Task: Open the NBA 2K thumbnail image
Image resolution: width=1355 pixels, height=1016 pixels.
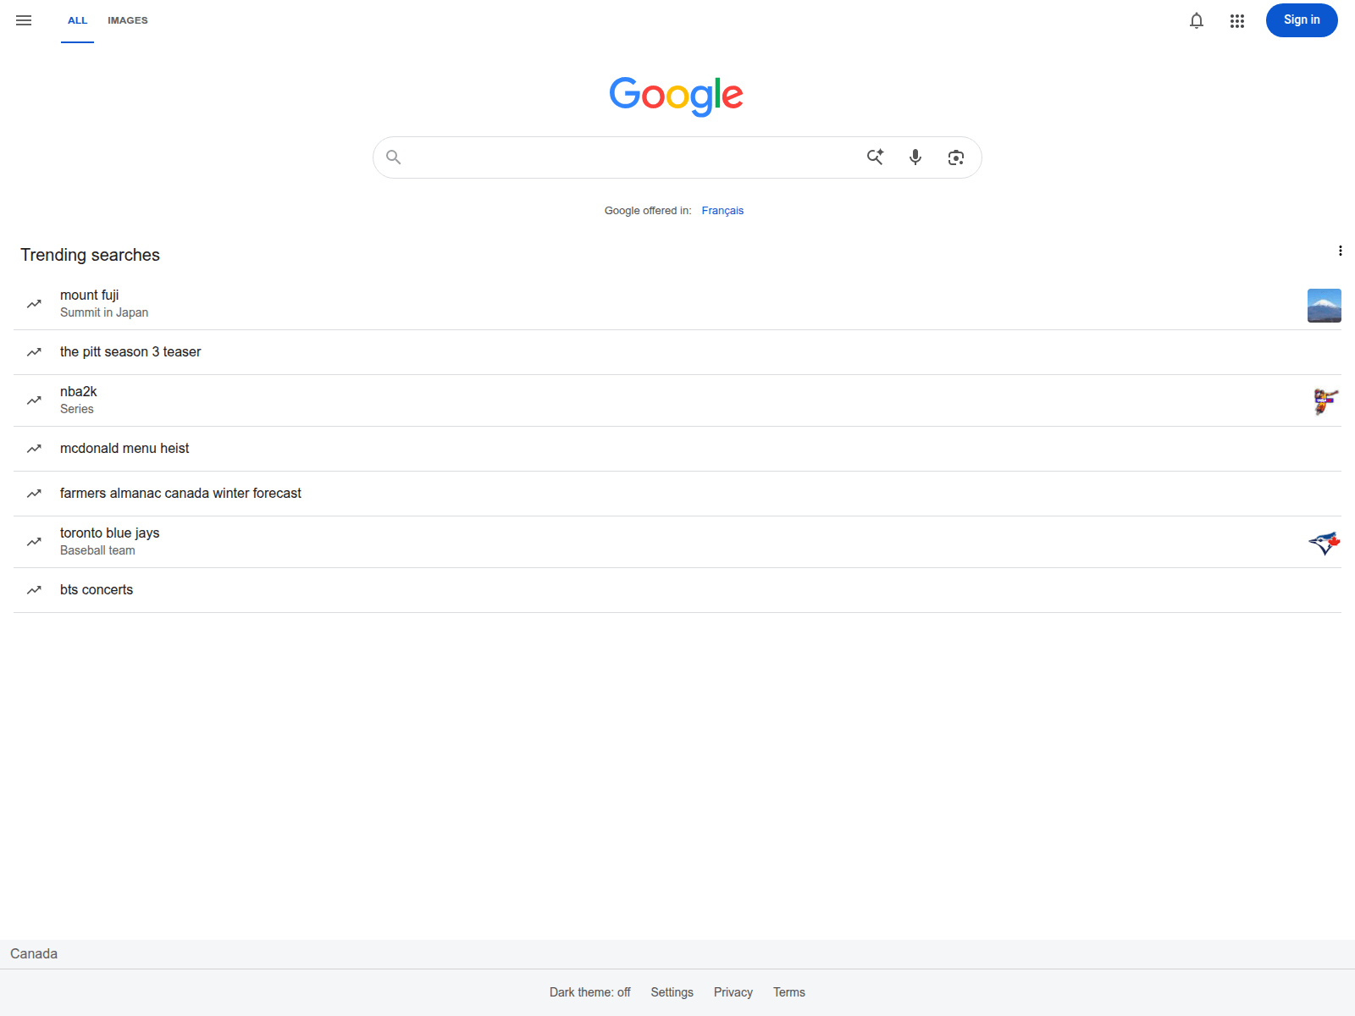Action: pos(1325,400)
